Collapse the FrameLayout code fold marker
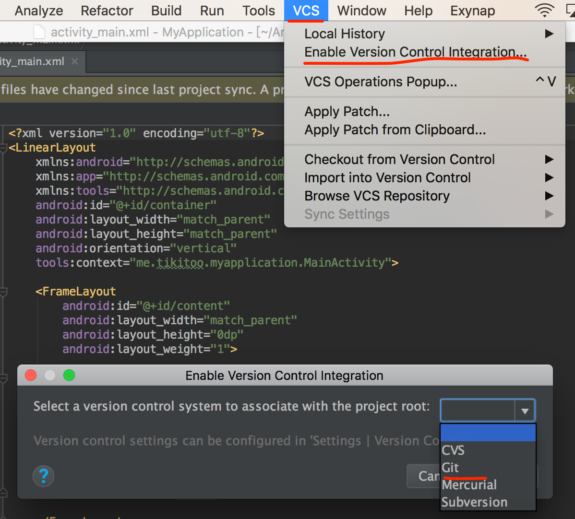The image size is (575, 519). pos(3,292)
